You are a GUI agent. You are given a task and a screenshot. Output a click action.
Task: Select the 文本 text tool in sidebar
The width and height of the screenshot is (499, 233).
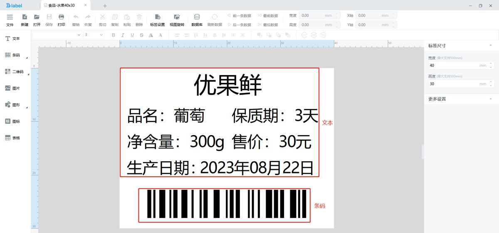(12, 39)
